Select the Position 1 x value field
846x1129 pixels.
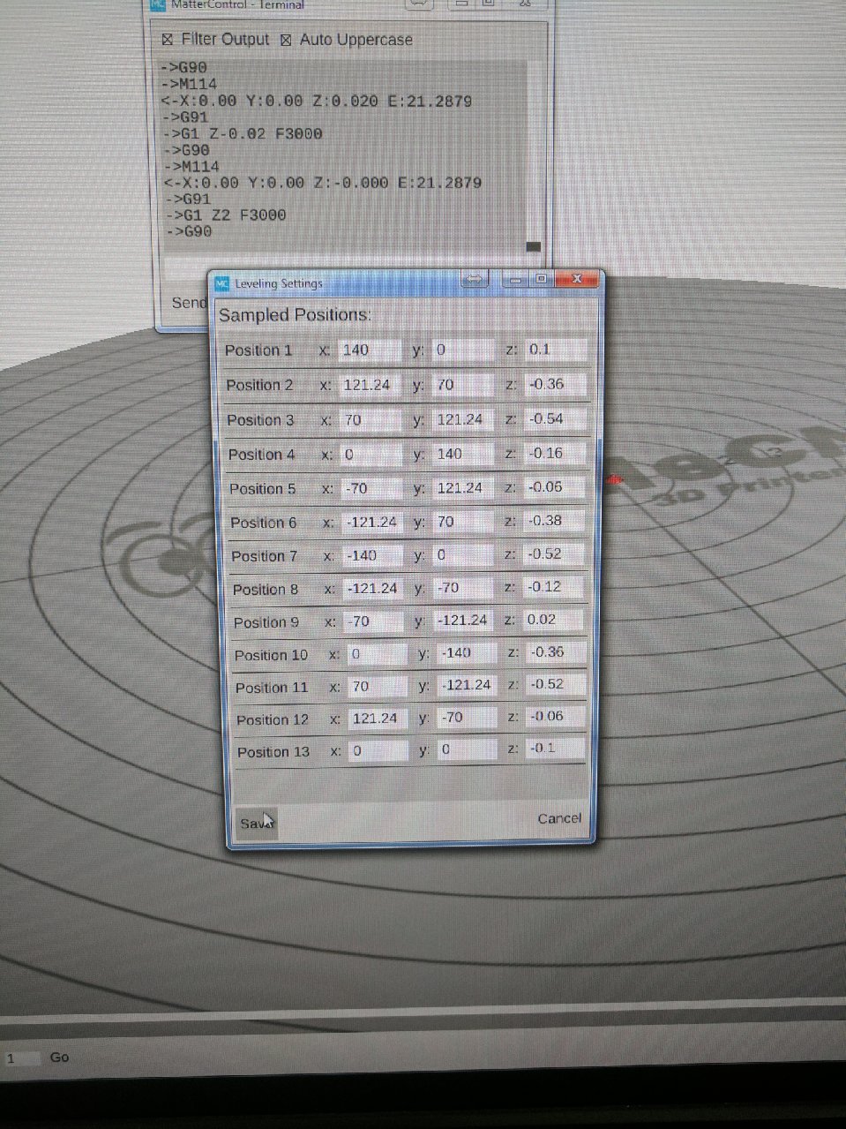[x=369, y=350]
